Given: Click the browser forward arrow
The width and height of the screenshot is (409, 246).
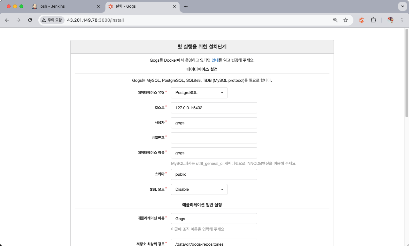Looking at the screenshot, I should [19, 20].
